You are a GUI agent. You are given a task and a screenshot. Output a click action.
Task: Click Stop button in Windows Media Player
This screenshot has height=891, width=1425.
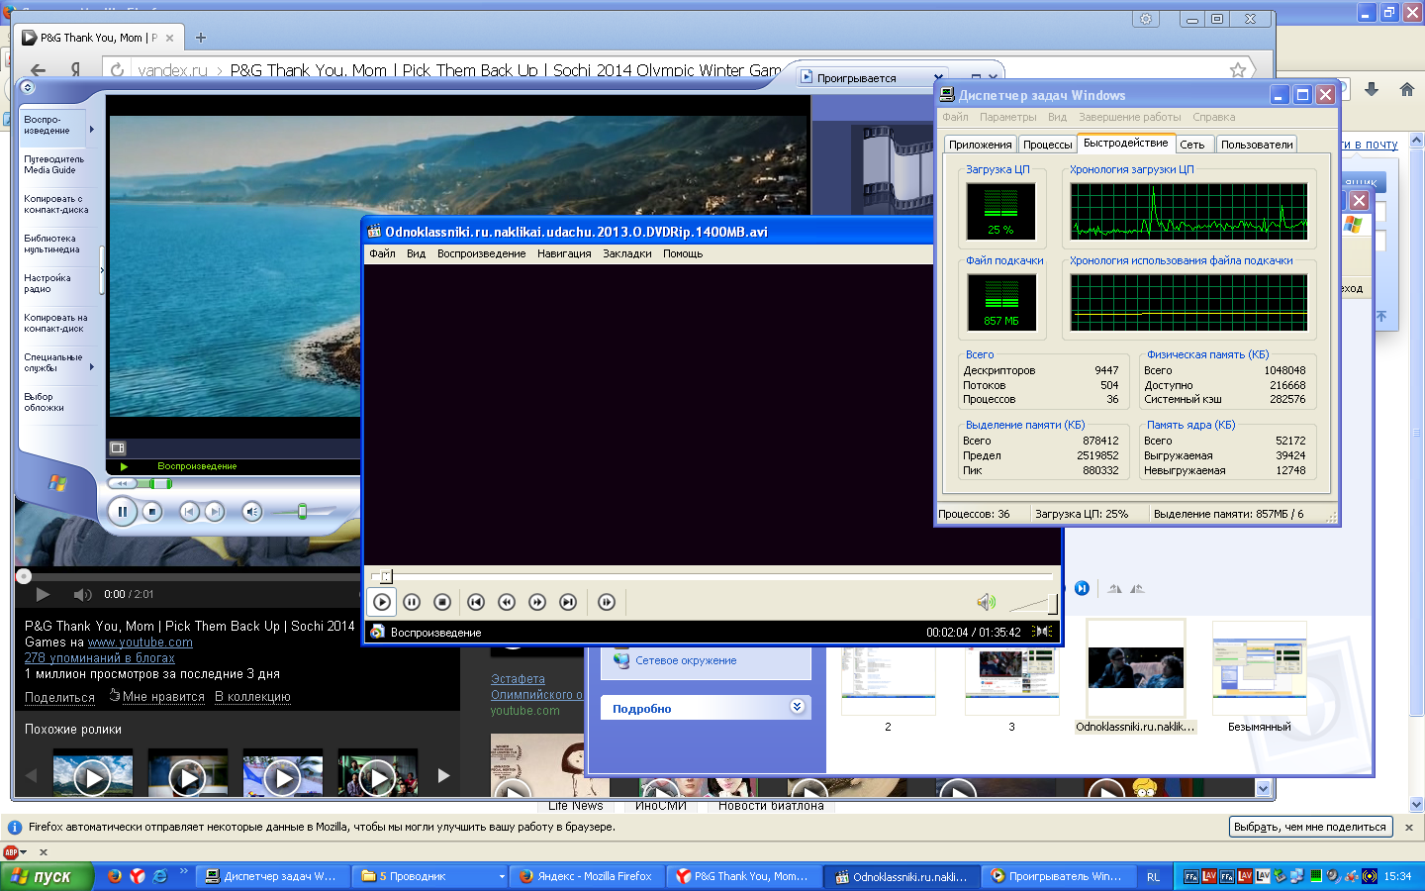151,512
